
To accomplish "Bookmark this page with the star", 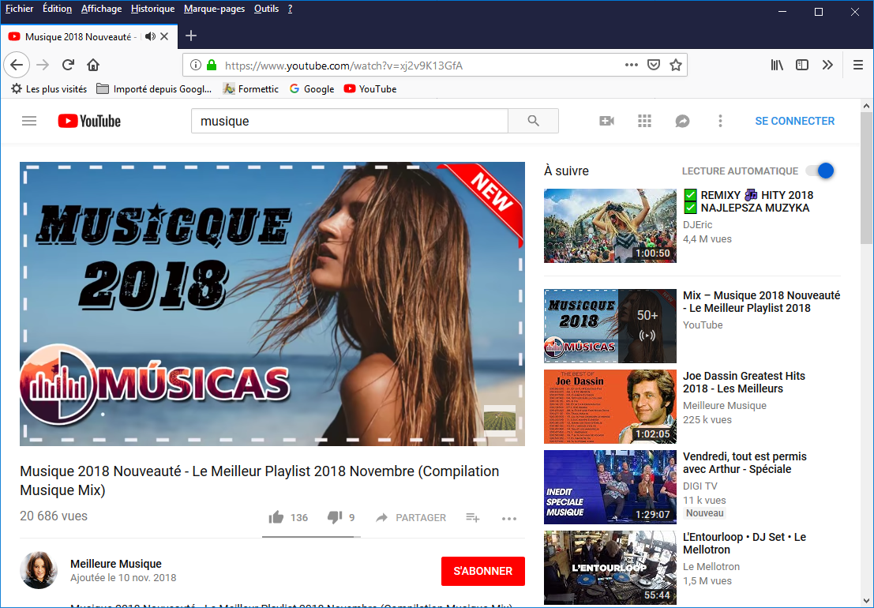I will (676, 66).
